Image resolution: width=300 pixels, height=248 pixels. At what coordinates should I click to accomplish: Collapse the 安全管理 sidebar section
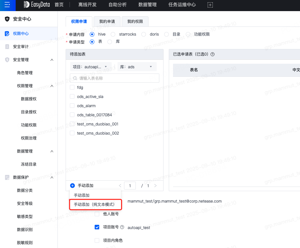tap(52, 60)
